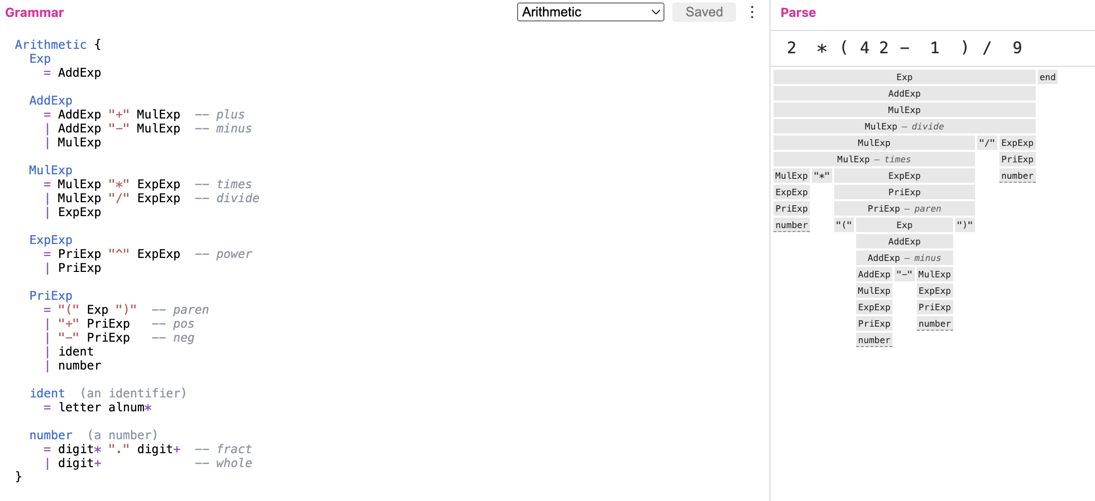Screen dimensions: 1095x501
Task: Click the Saved button
Action: (704, 12)
